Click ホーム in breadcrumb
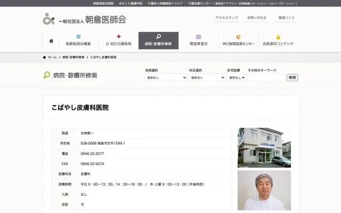This screenshot has width=341, height=213. (x=52, y=57)
